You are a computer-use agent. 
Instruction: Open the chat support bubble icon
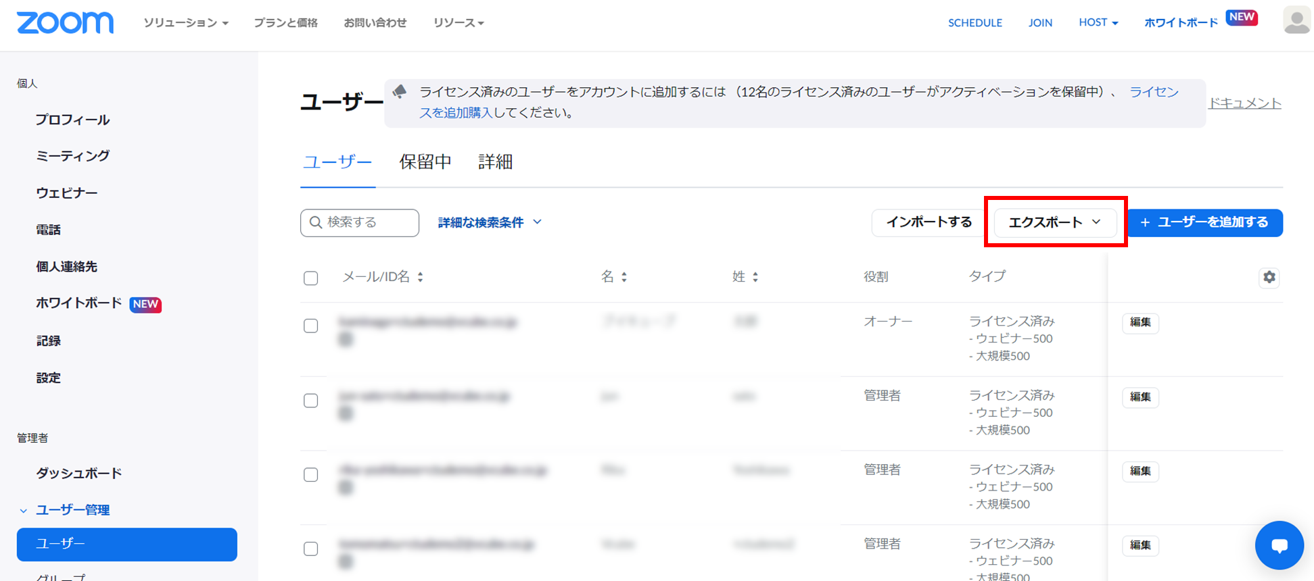pos(1279,545)
